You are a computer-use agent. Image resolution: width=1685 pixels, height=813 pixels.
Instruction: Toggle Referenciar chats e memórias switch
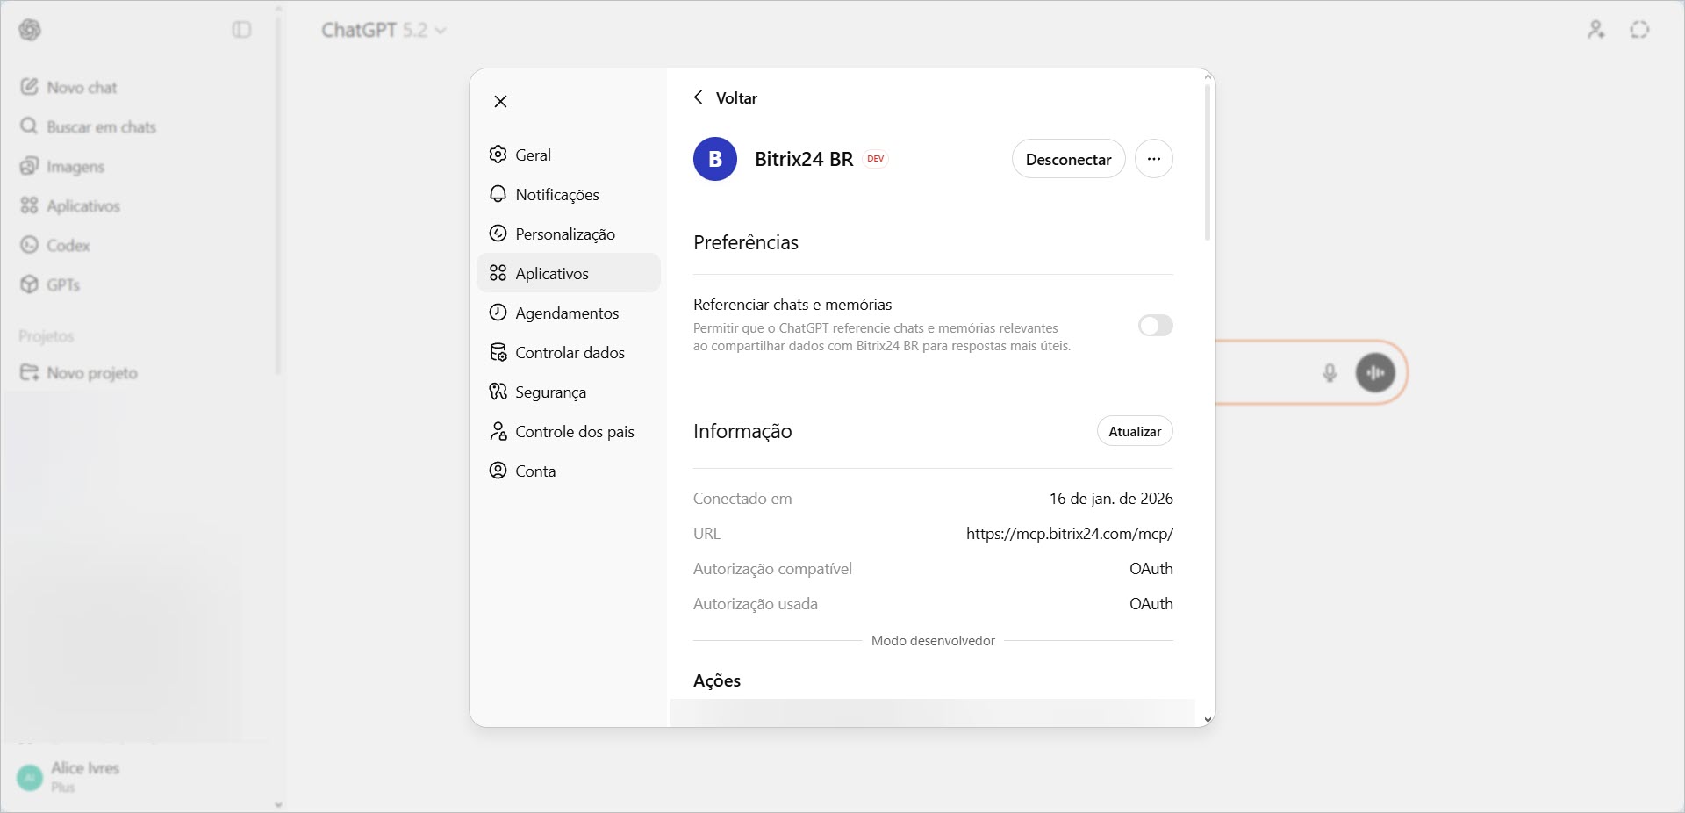[x=1155, y=326]
